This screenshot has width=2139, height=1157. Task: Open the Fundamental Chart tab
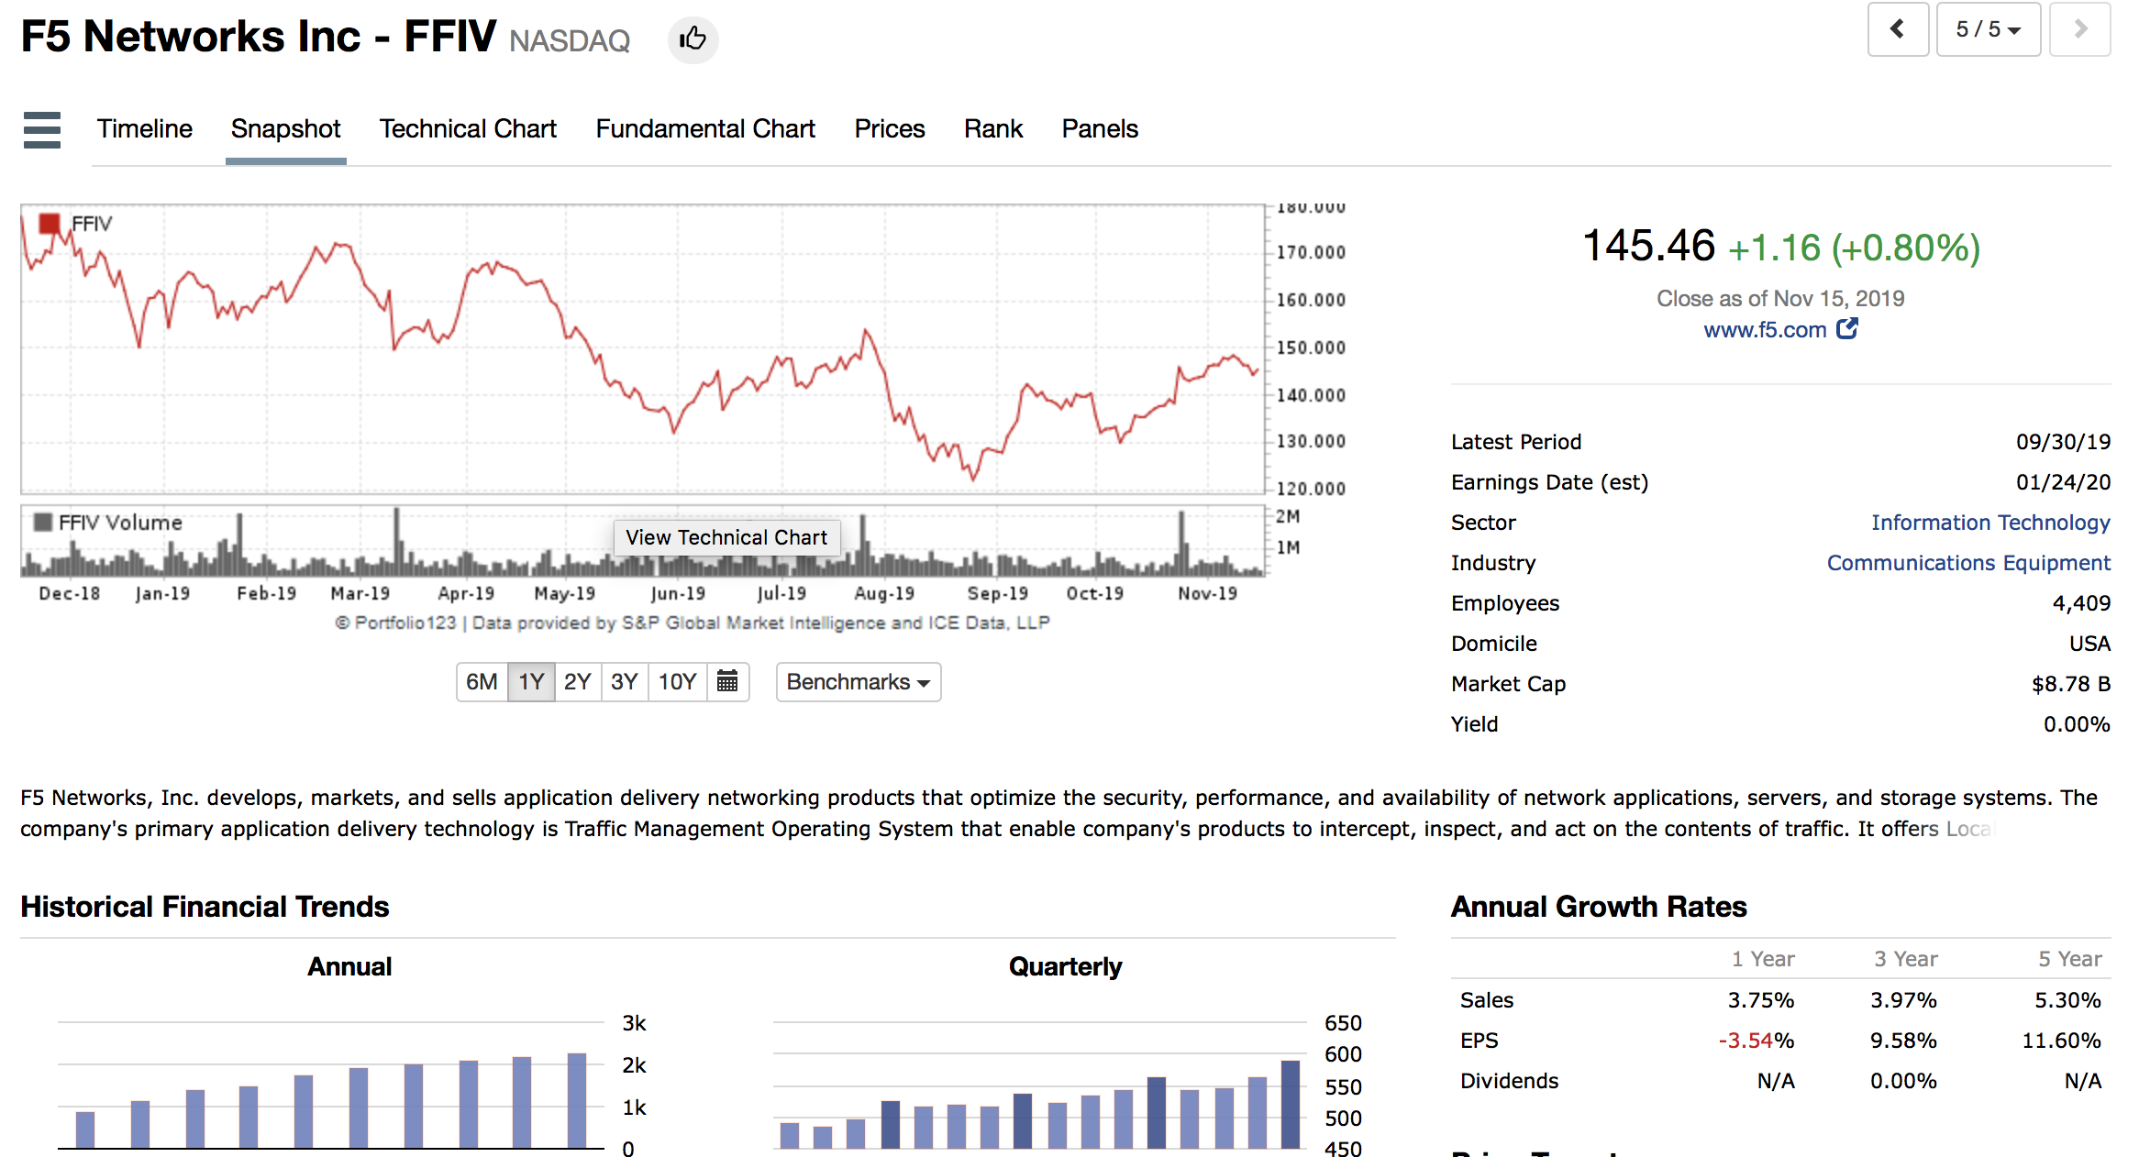point(704,129)
